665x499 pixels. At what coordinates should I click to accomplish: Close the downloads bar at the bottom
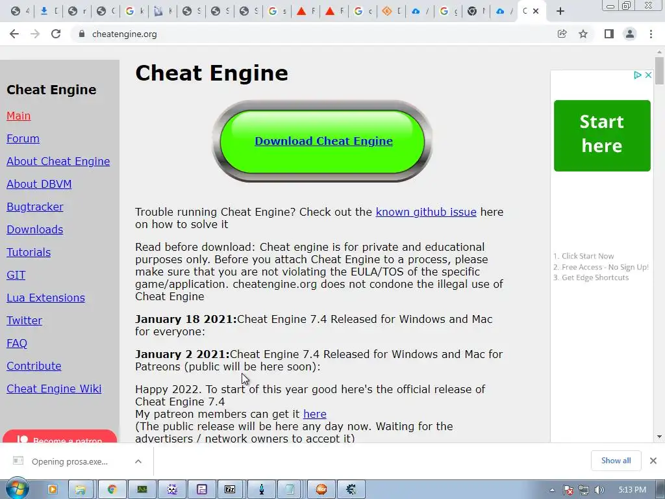point(653,461)
